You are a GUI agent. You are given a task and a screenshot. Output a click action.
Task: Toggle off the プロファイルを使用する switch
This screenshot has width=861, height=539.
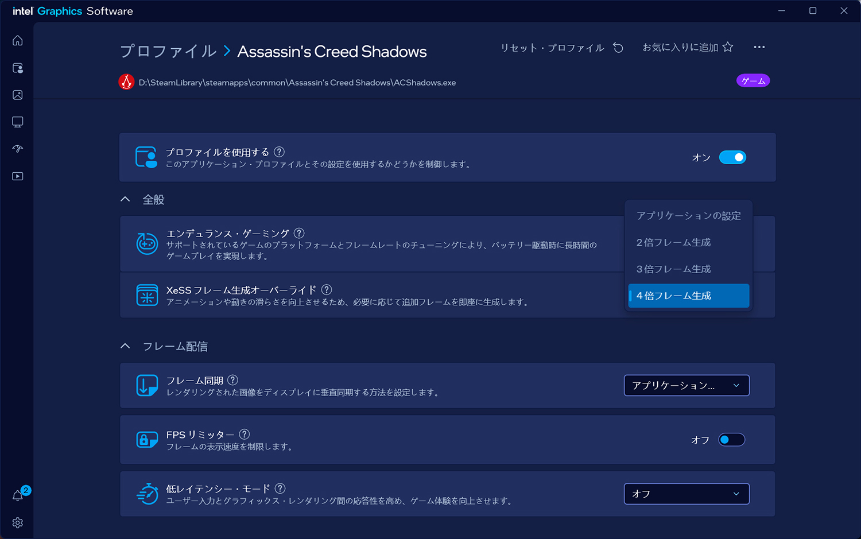(x=732, y=157)
